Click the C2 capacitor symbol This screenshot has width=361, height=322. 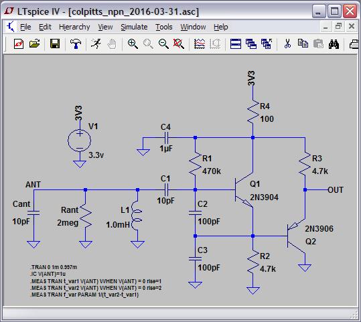[195, 213]
